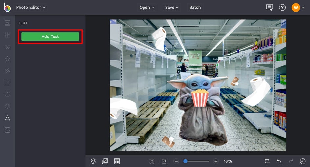The width and height of the screenshot is (310, 167).
Task: Click the TEXT panel heading
Action: pos(23,23)
